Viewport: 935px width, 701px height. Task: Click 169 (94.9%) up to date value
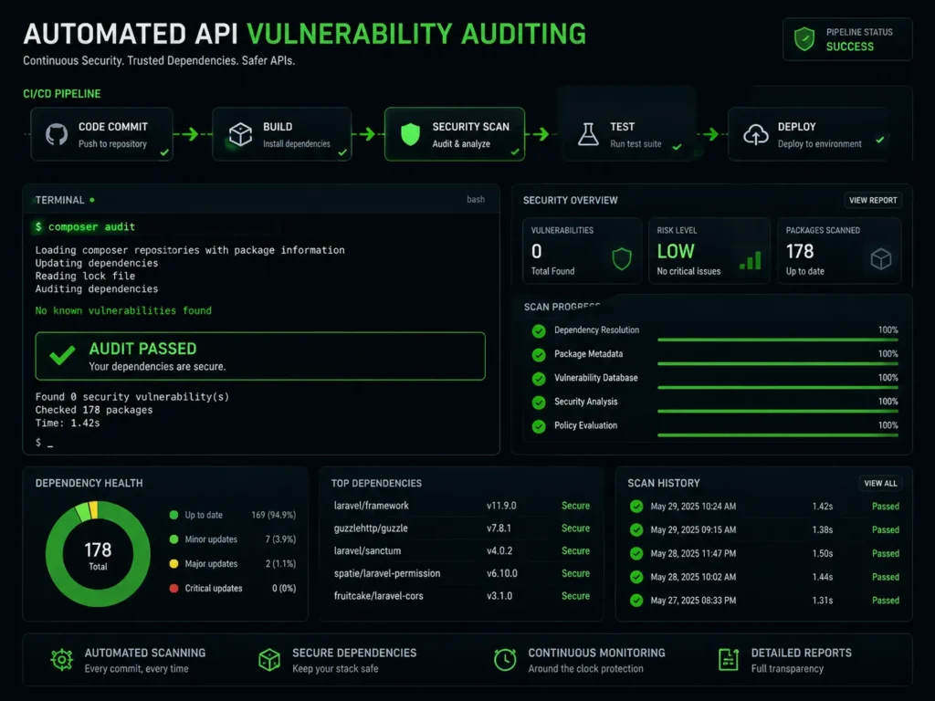click(274, 515)
